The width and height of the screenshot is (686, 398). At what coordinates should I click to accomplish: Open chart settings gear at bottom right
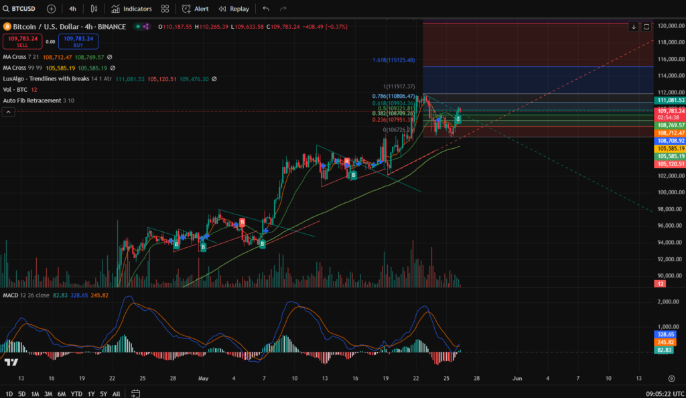click(671, 379)
